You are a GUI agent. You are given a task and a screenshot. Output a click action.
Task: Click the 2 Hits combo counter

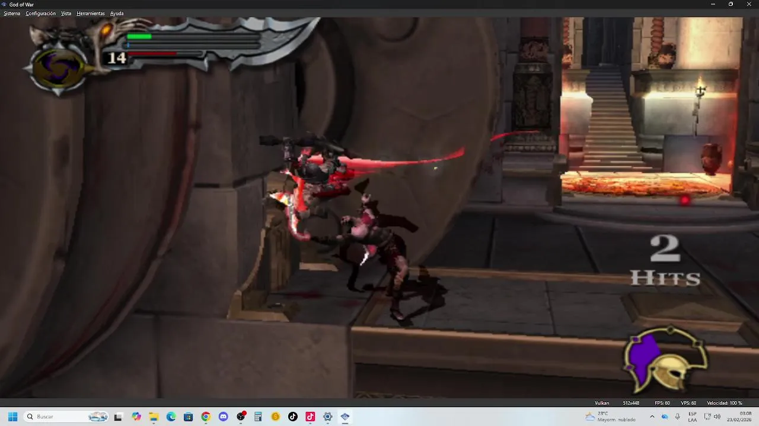point(665,260)
